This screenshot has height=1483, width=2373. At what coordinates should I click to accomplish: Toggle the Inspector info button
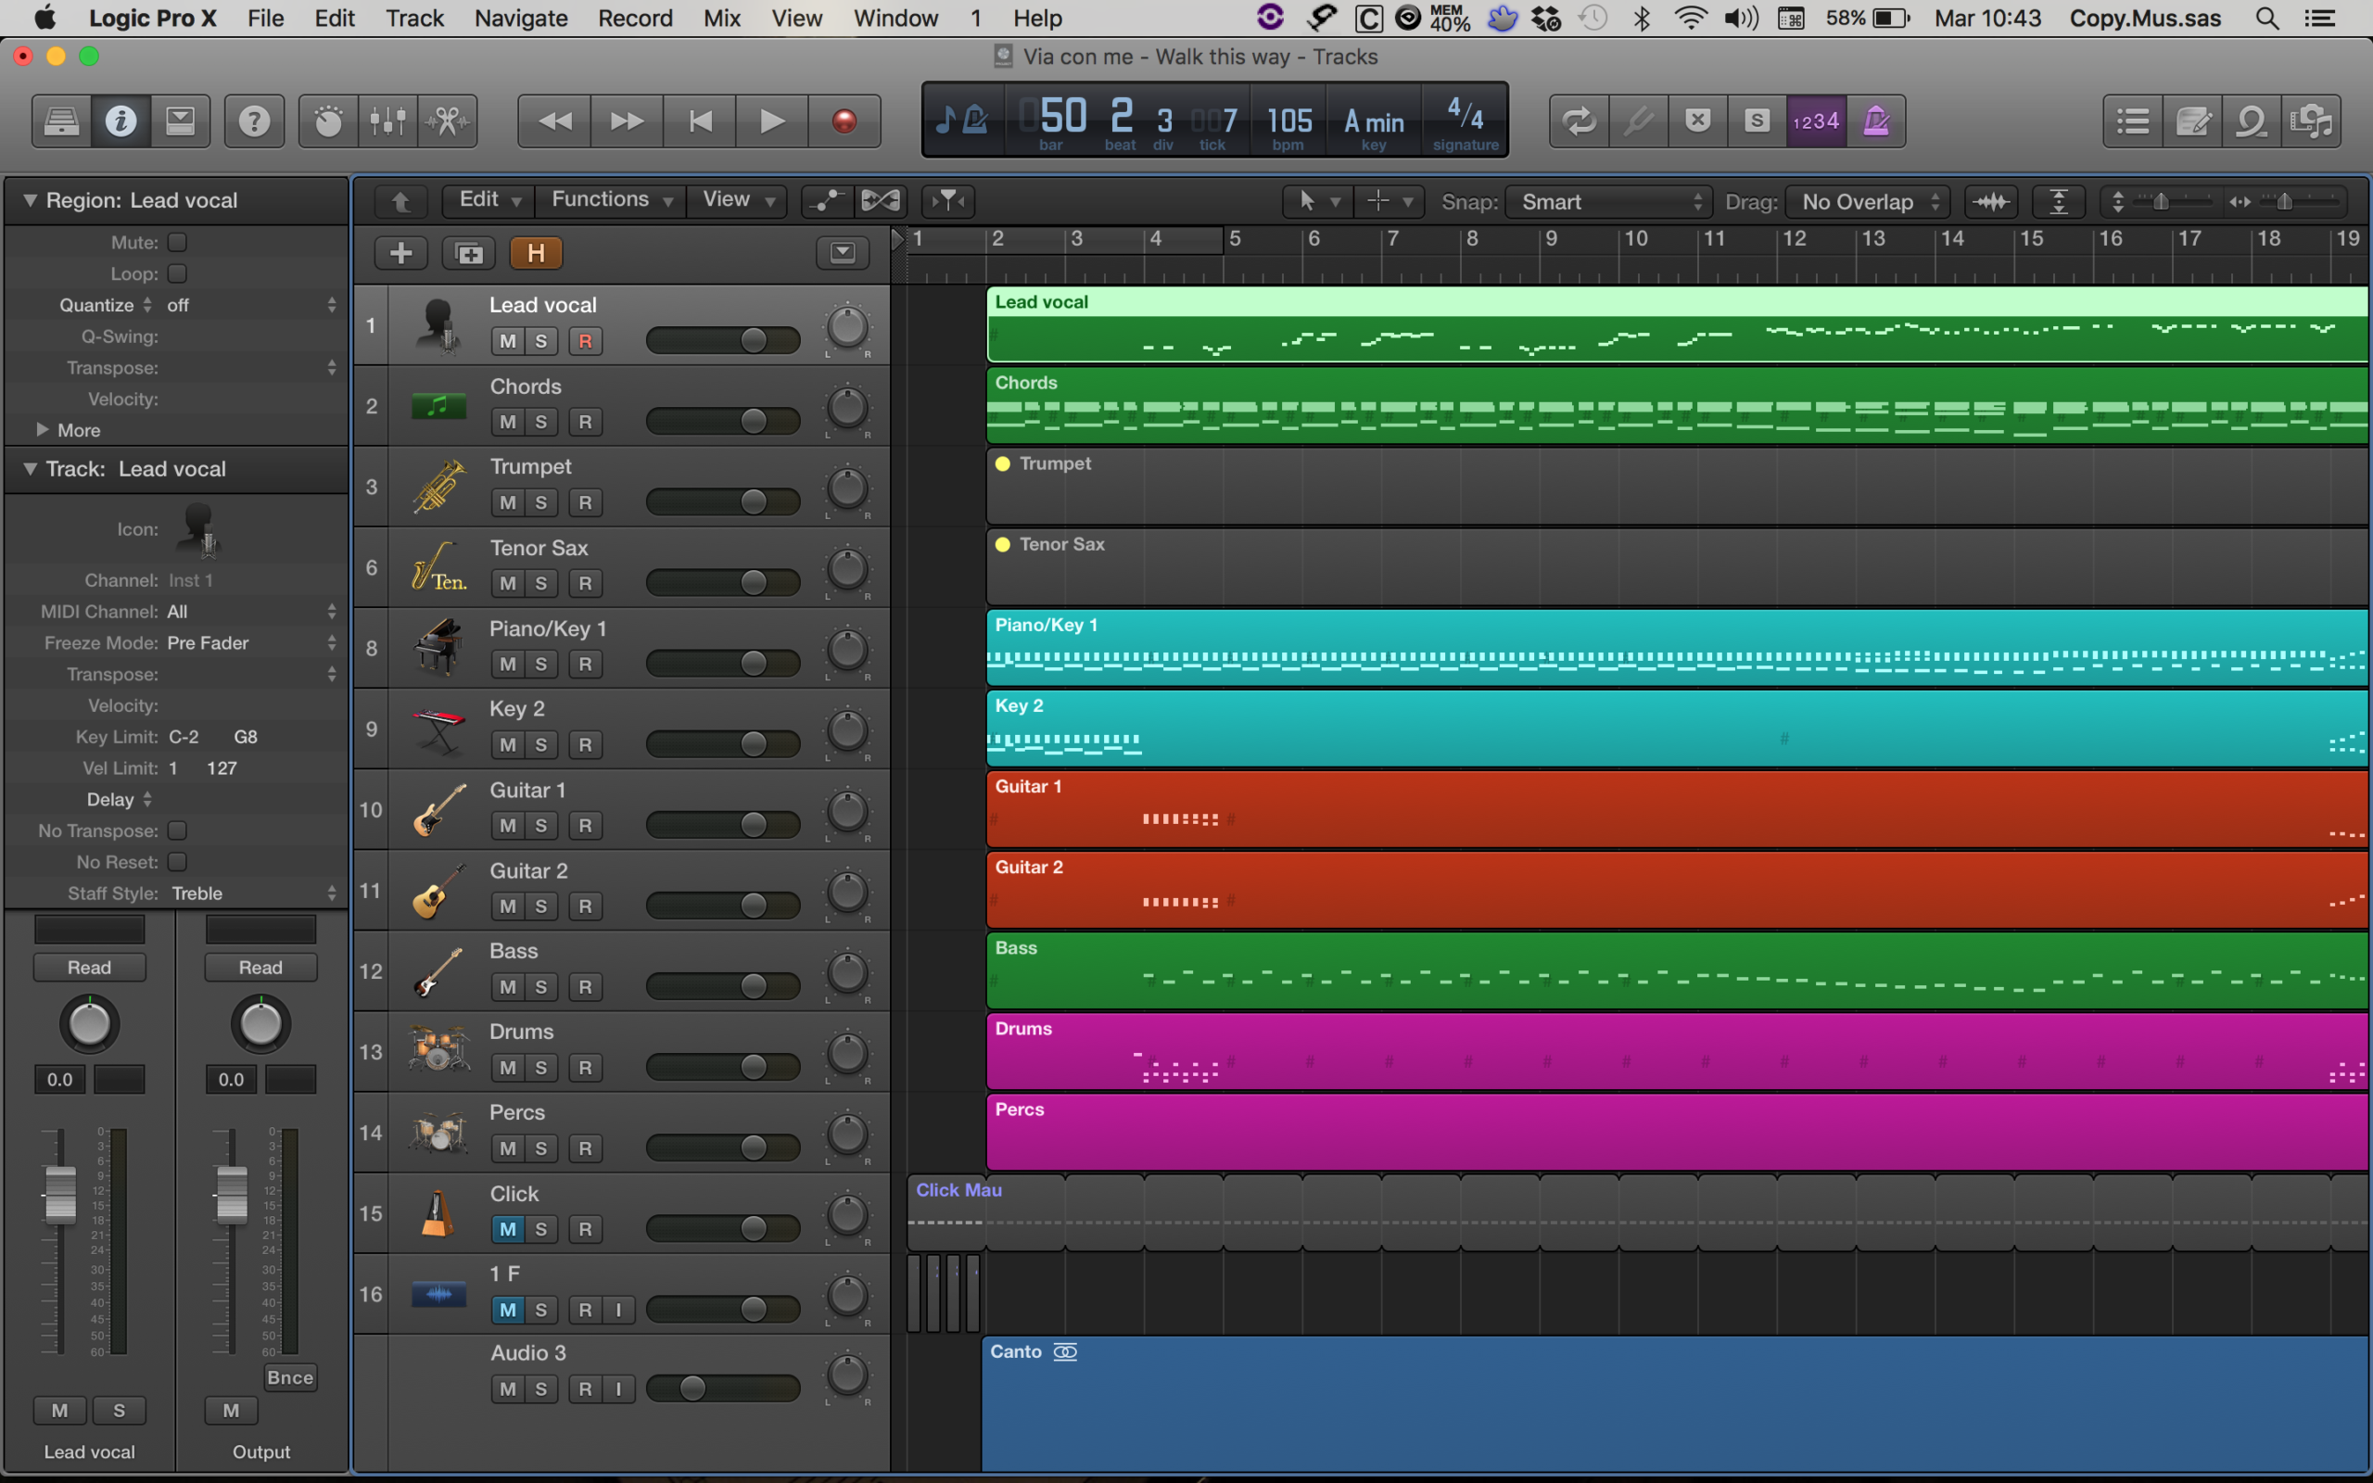pyautogui.click(x=121, y=120)
